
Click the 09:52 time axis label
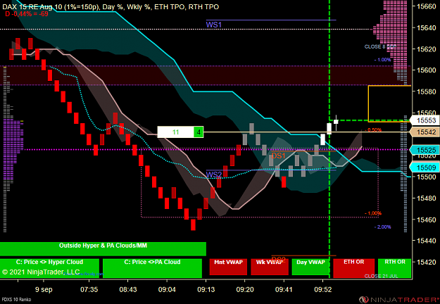coord(322,289)
